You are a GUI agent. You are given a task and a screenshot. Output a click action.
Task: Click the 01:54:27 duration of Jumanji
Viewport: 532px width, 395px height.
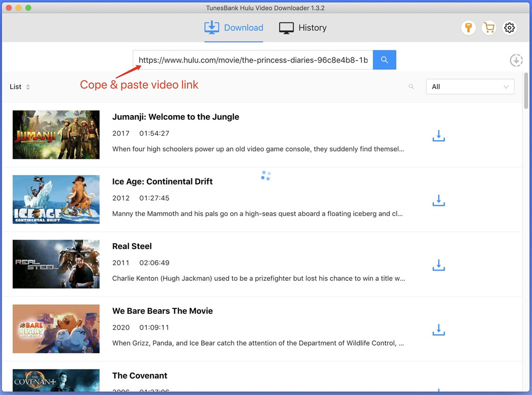(x=154, y=133)
